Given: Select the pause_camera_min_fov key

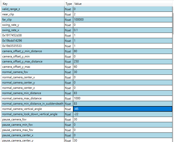Looking at the screenshot, I should [x=33, y=125].
